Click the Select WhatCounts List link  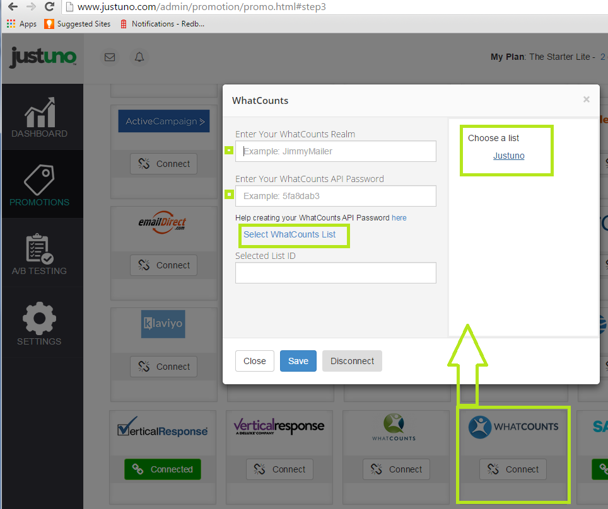pos(289,234)
